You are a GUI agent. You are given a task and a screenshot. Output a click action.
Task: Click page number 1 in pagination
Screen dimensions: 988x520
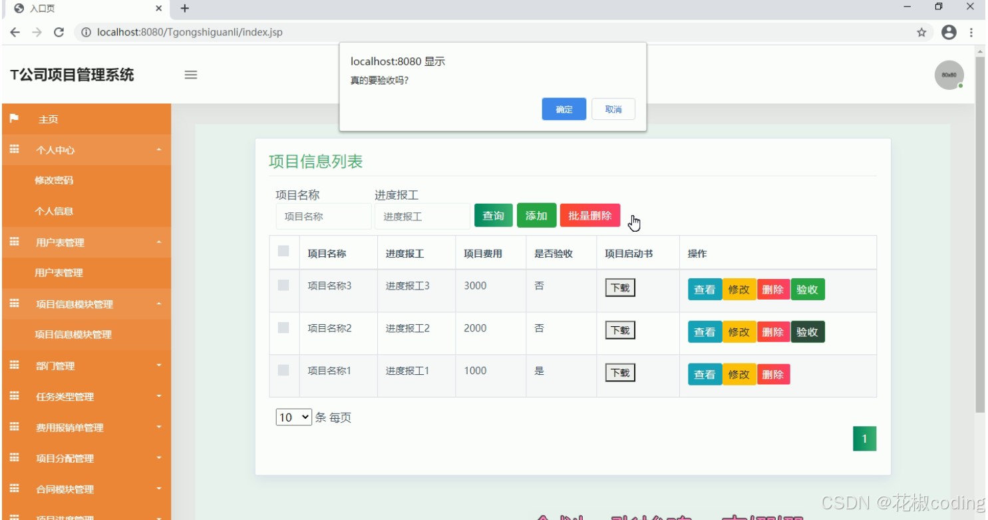click(x=864, y=438)
